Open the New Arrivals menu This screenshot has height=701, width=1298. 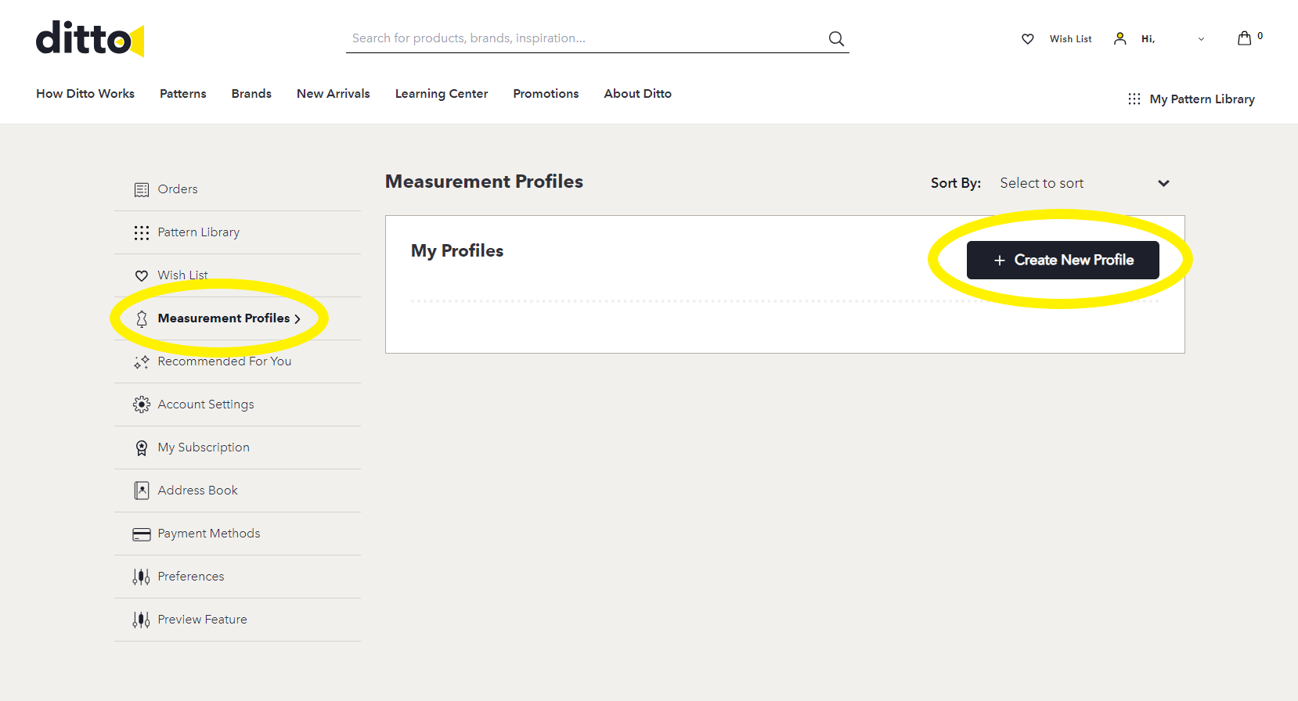(334, 93)
